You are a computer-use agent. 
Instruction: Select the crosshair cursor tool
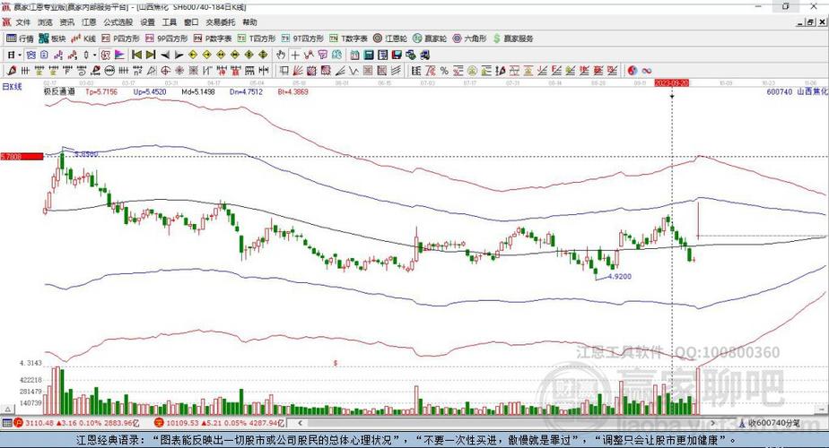[295, 55]
